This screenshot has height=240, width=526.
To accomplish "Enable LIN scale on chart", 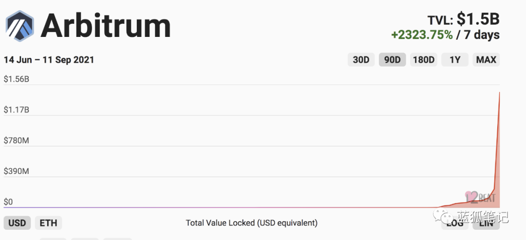I will [486, 223].
